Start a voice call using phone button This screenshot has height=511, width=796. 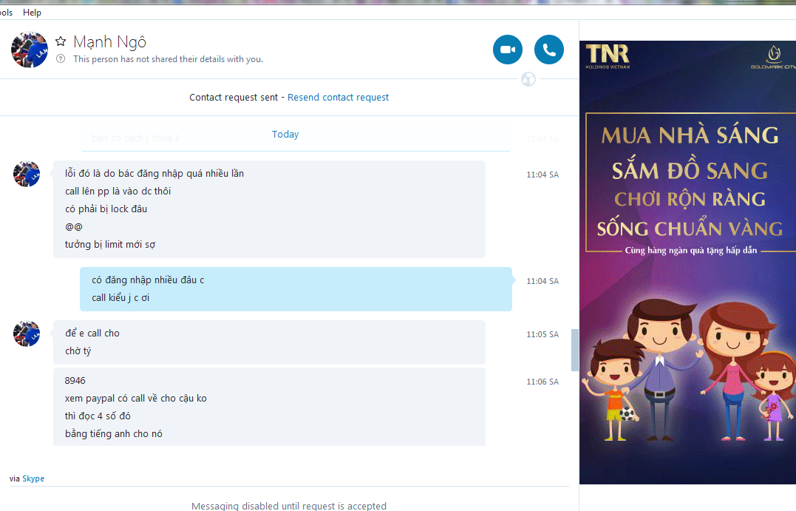tap(548, 50)
